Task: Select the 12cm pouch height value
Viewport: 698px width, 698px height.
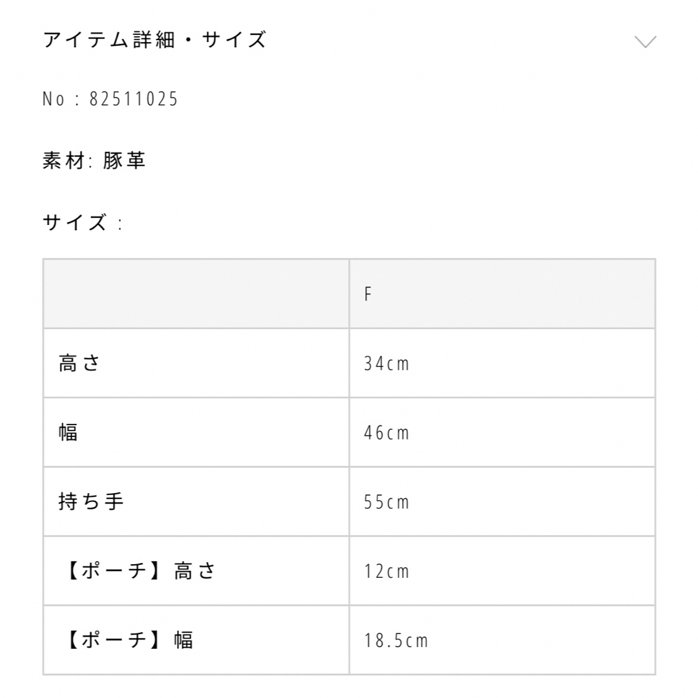Action: pos(386,571)
